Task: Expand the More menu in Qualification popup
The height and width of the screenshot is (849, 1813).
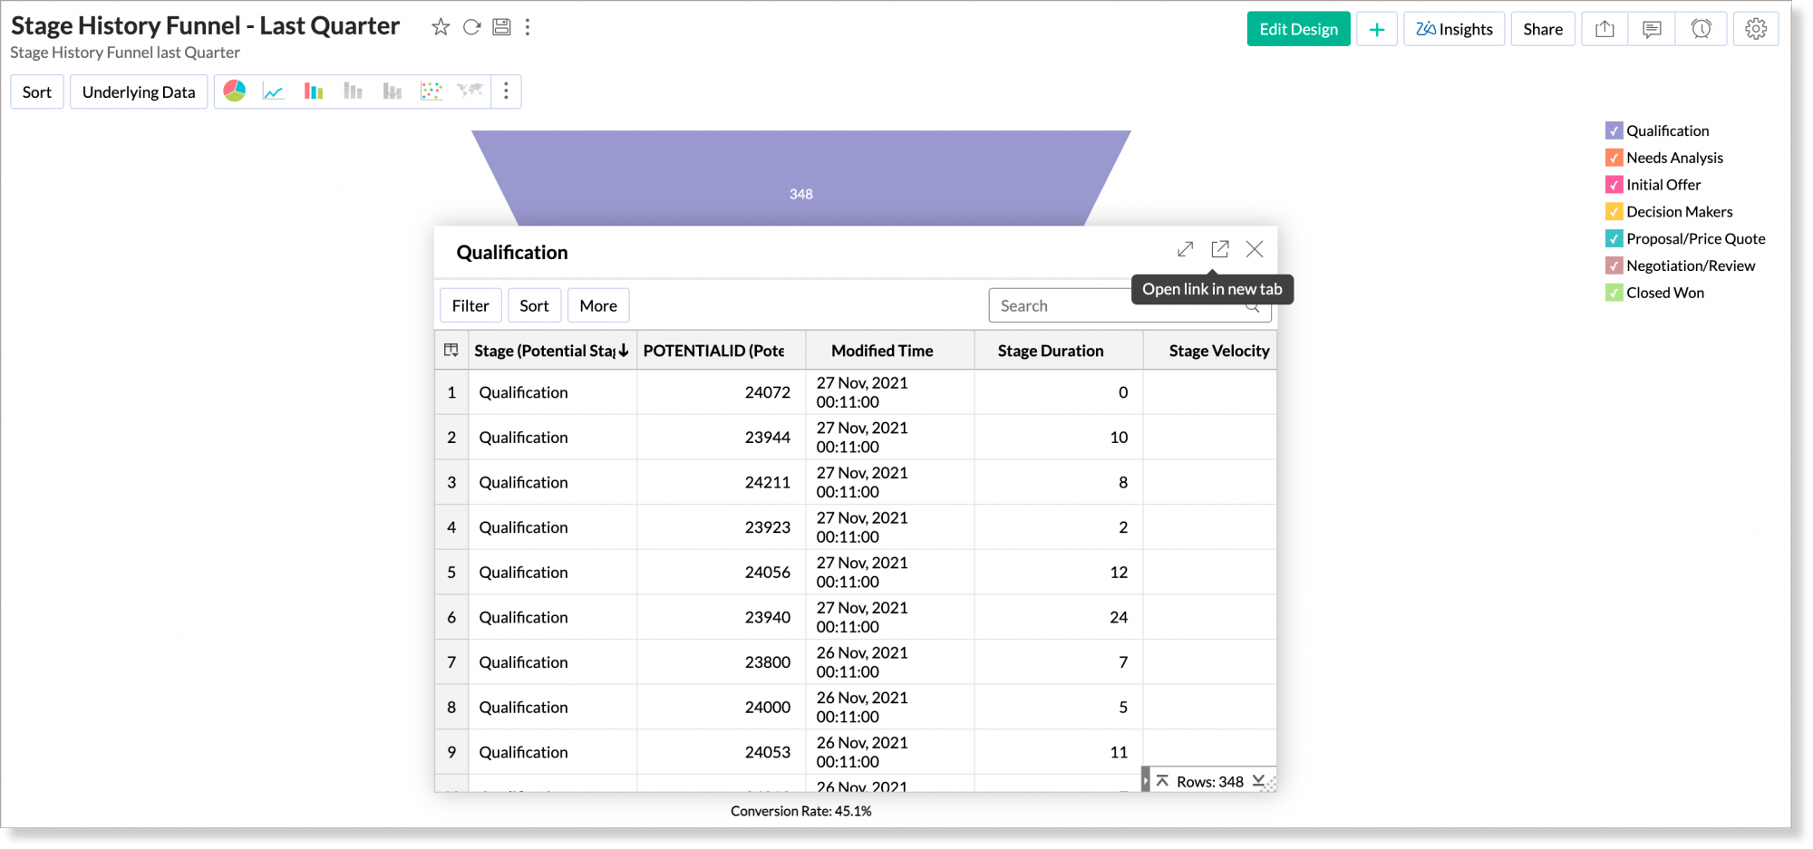Action: 598,305
